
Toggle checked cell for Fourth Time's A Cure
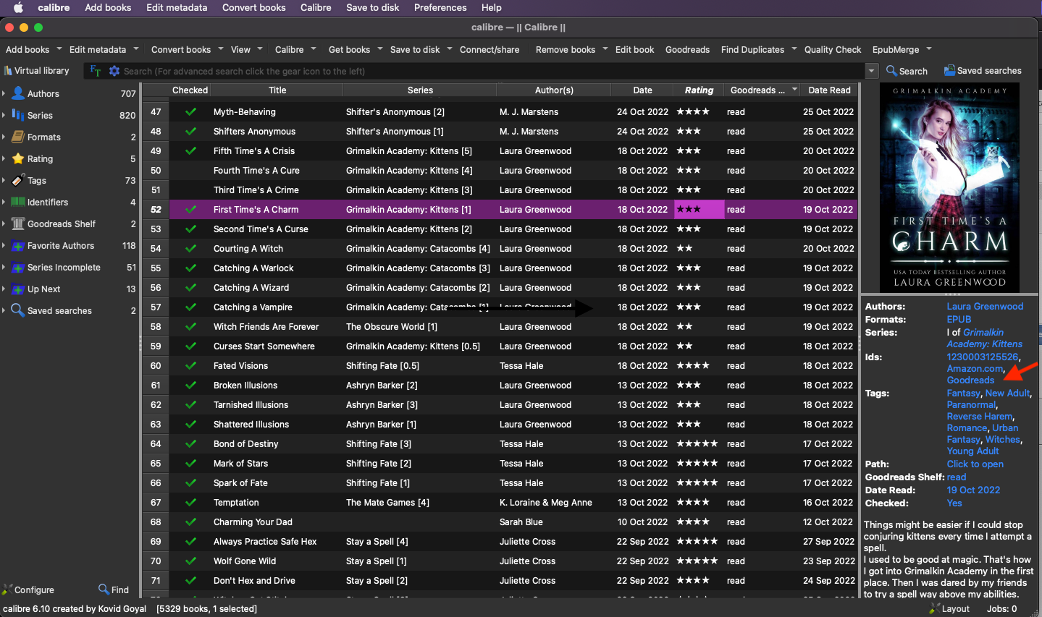190,171
